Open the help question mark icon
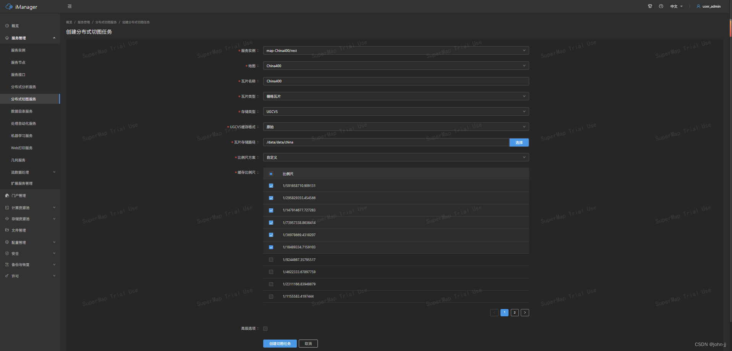Screen dimensions: 732x351 [x=661, y=6]
